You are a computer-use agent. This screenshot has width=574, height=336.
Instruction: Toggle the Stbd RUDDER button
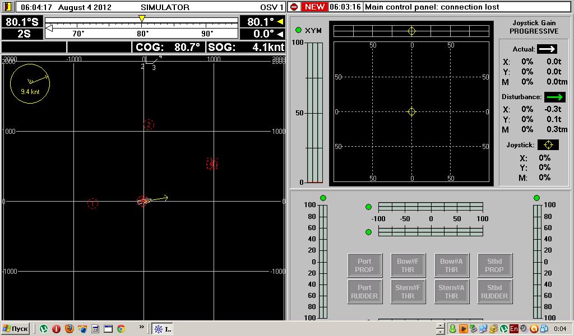494,292
